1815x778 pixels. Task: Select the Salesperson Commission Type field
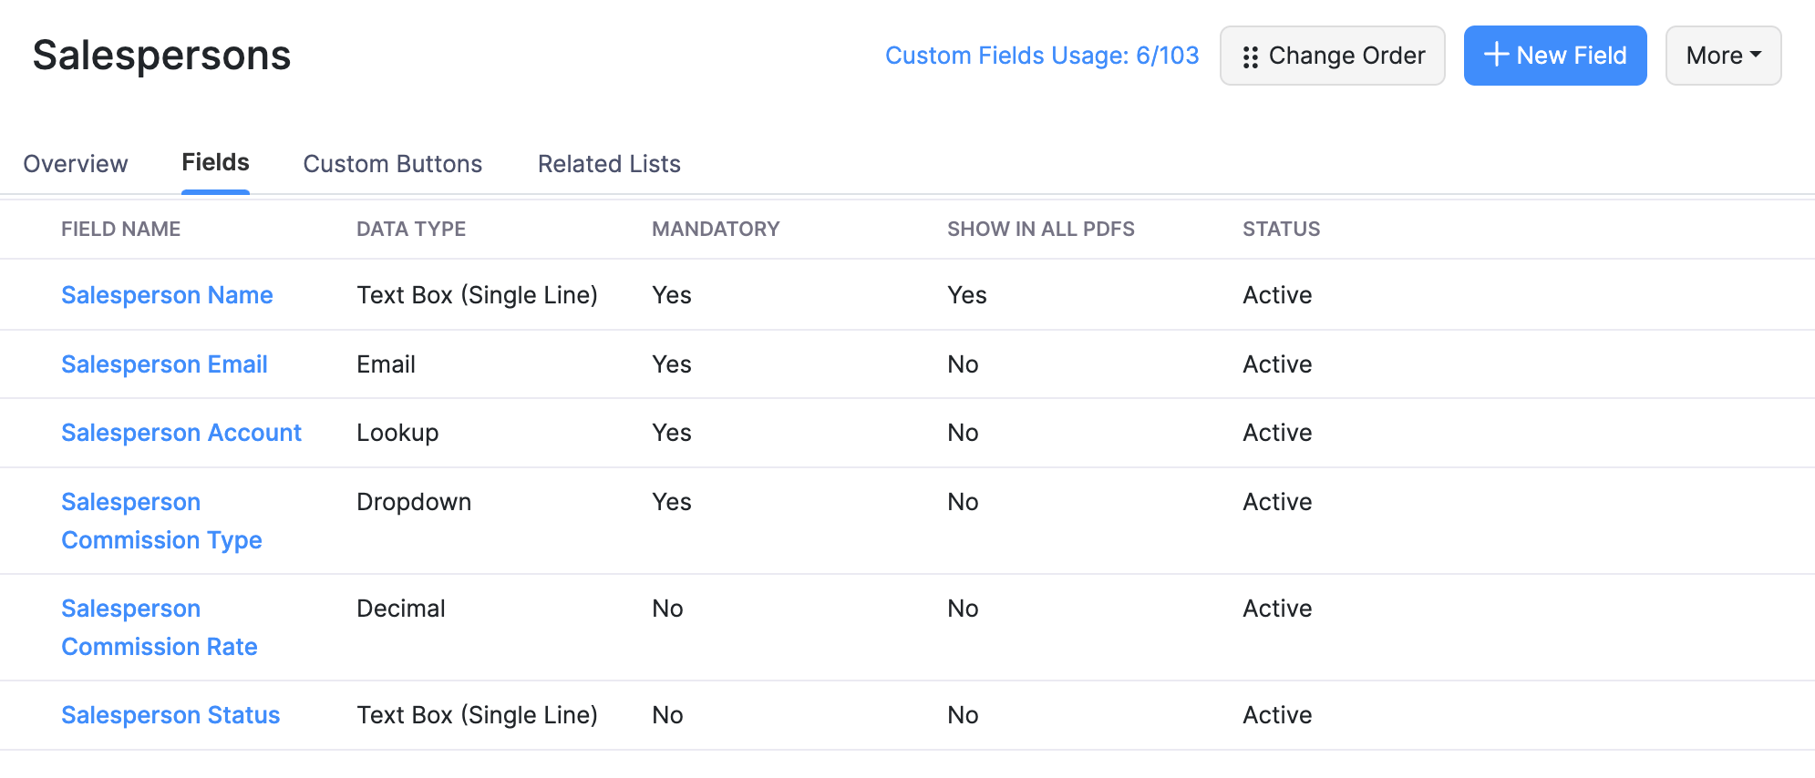[161, 520]
